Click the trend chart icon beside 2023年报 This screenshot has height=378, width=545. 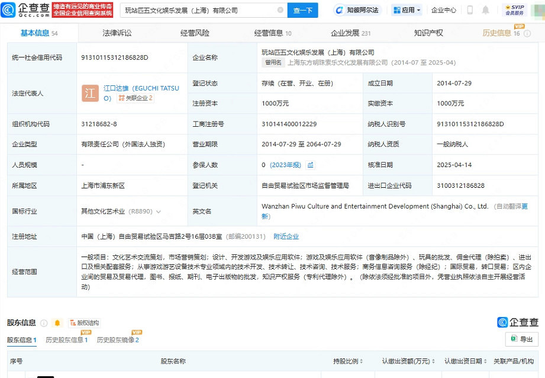[x=311, y=165]
